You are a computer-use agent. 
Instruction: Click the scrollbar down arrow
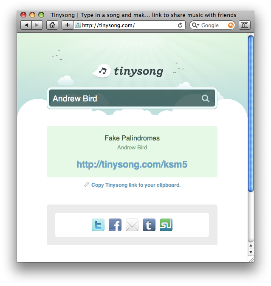tap(251, 252)
